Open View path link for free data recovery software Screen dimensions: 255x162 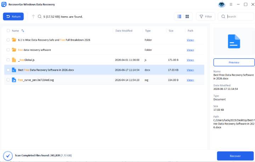click(190, 50)
